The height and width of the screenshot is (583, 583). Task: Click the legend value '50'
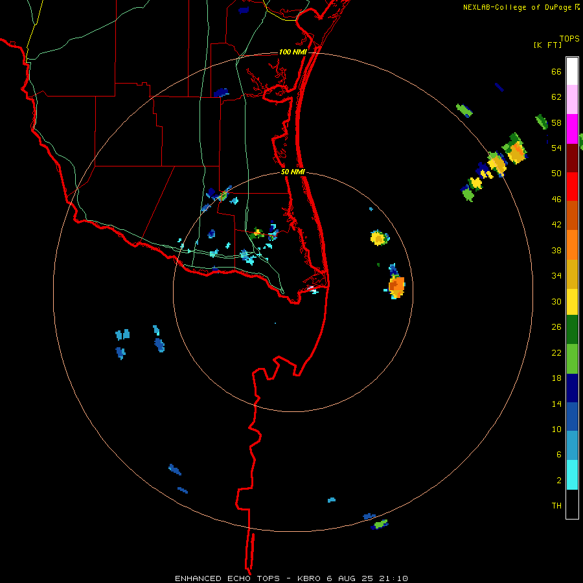click(556, 174)
